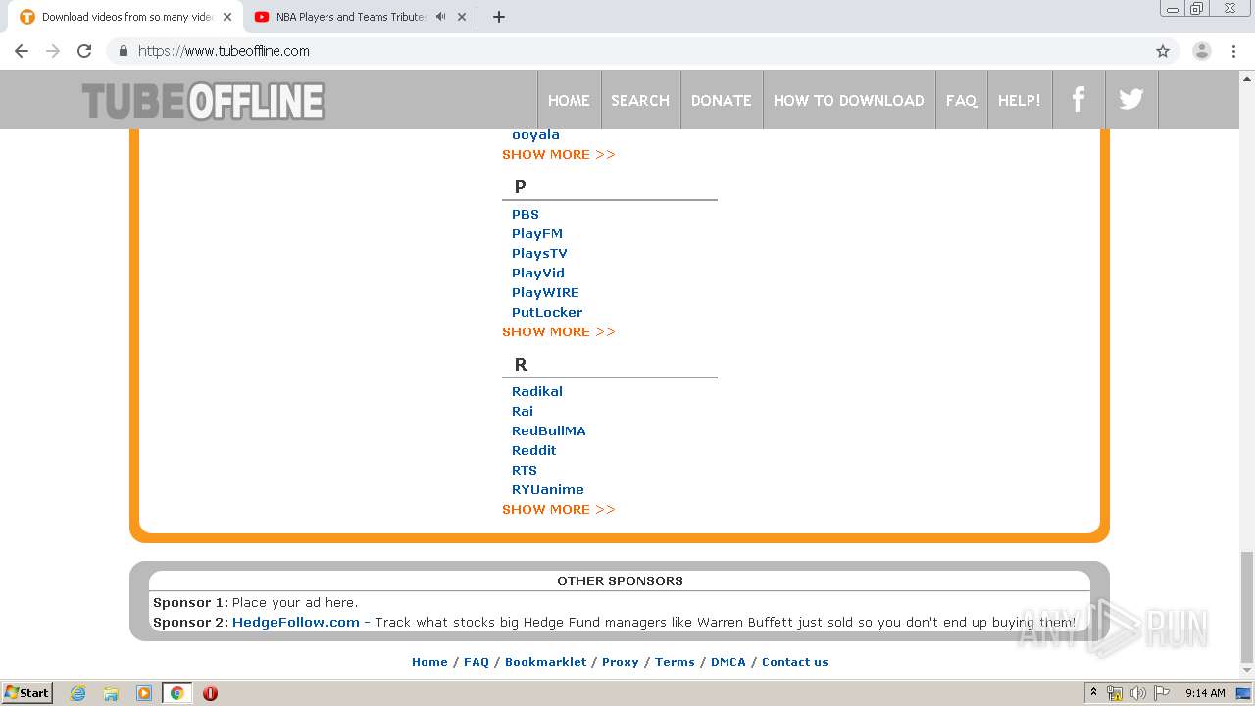Click the footer Home link
Viewport: 1255px width, 706px height.
[x=429, y=662]
